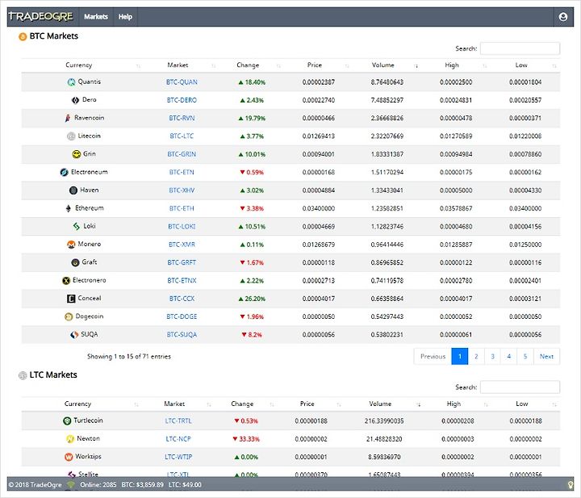Open the BTC-QUAN market link
The width and height of the screenshot is (581, 498).
tap(182, 82)
